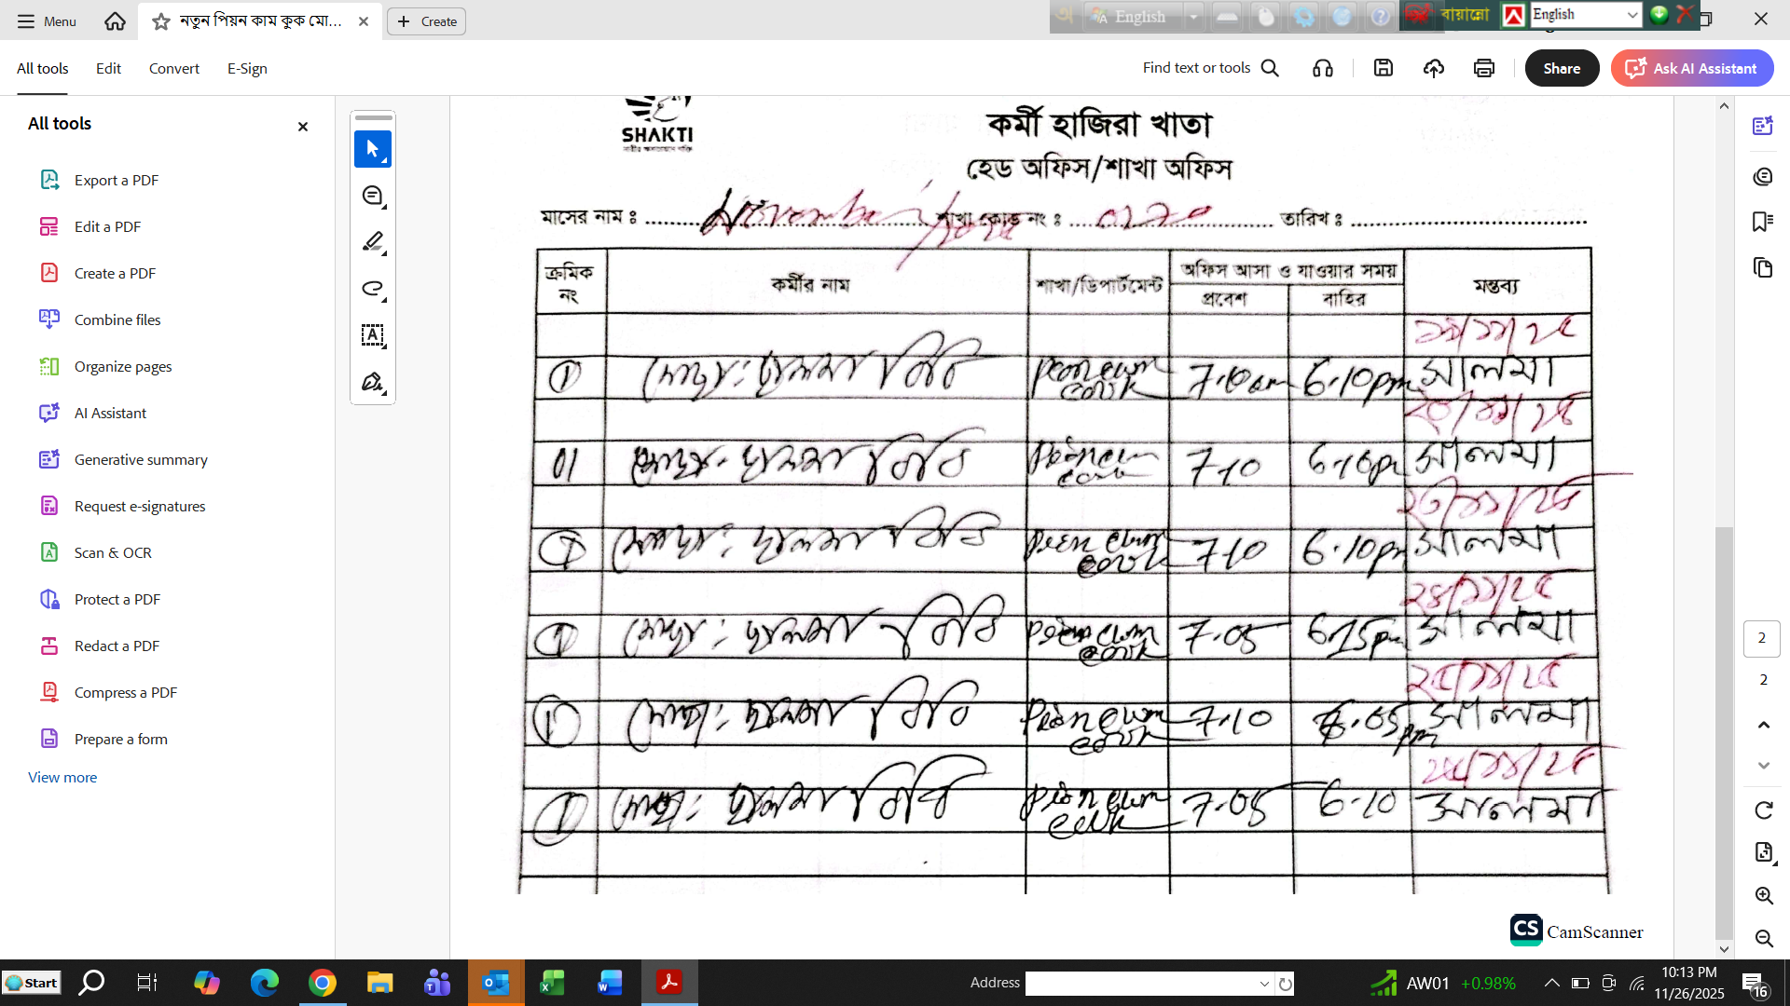Viewport: 1790px width, 1006px height.
Task: Choose the add comment tool
Action: [372, 196]
